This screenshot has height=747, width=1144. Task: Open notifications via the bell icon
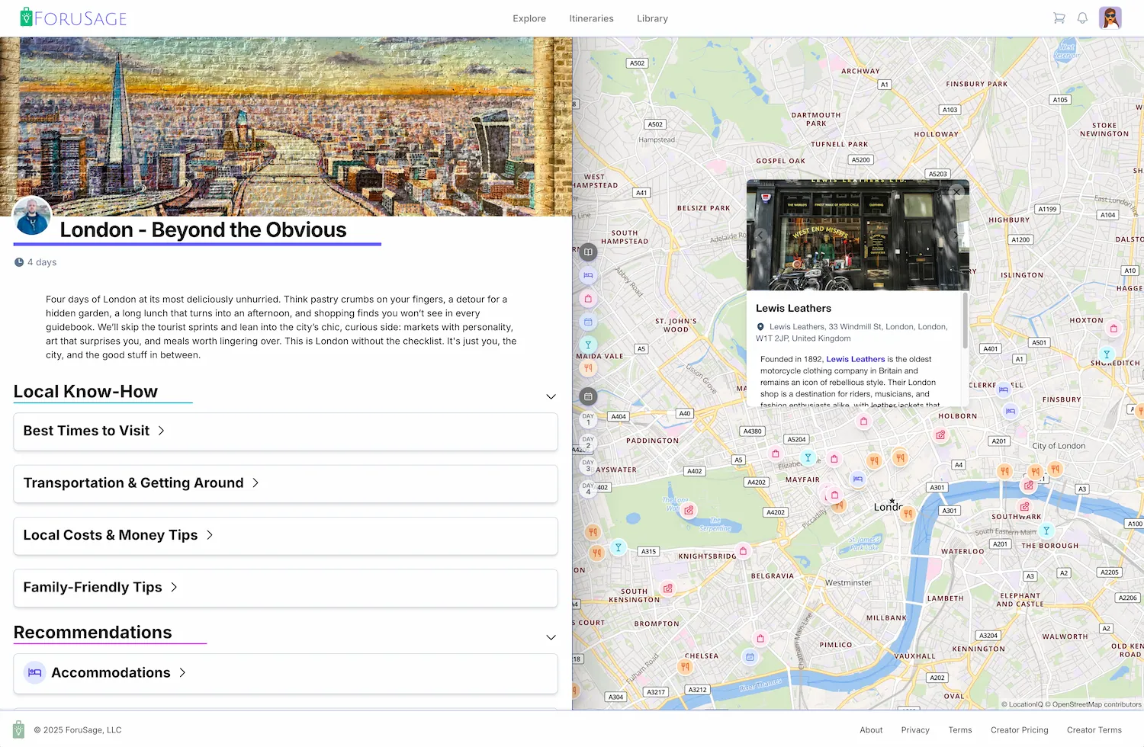click(1082, 18)
